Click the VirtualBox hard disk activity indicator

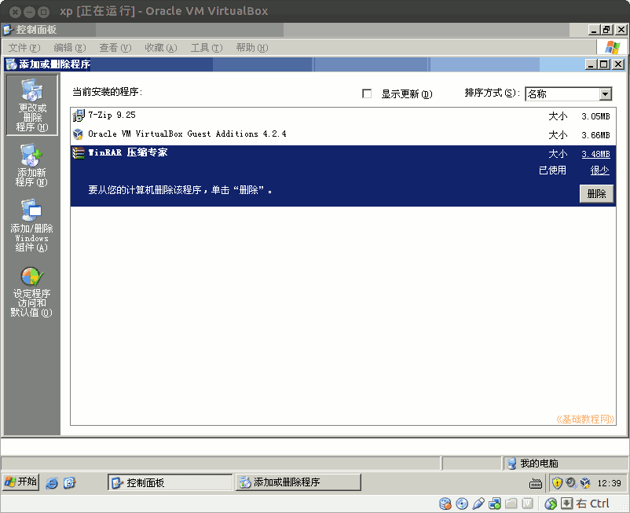click(445, 504)
